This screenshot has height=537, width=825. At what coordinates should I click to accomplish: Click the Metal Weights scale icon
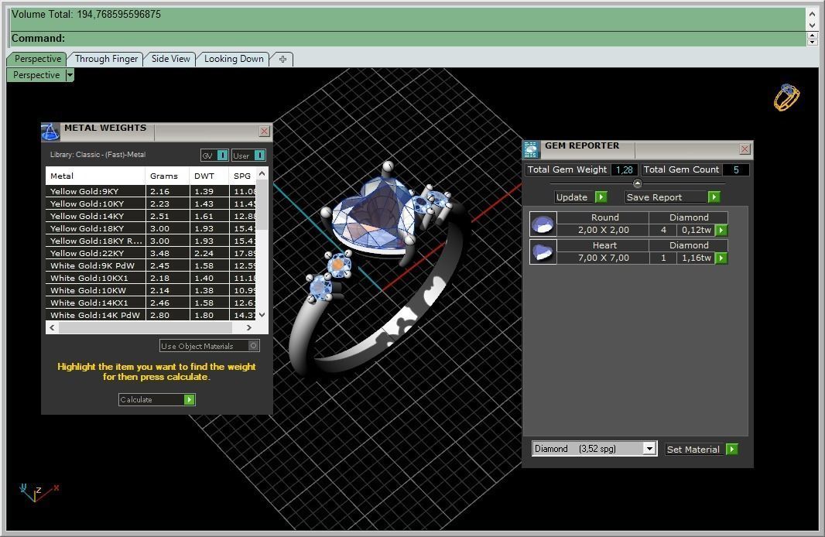50,132
